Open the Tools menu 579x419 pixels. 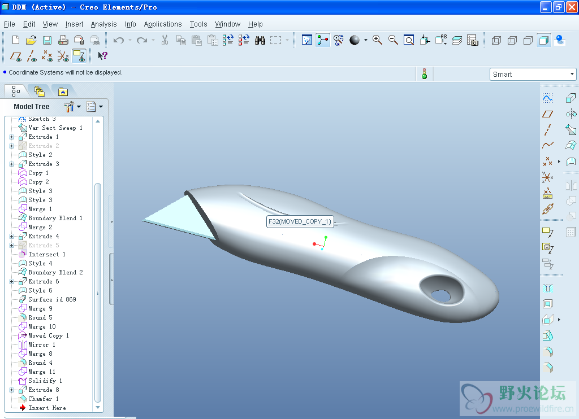pos(198,24)
